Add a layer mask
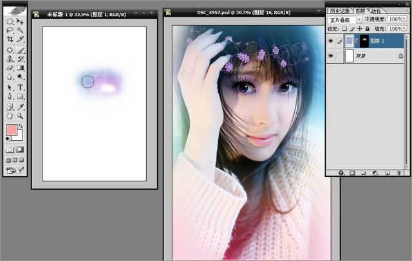The height and width of the screenshot is (261, 412). (352, 173)
